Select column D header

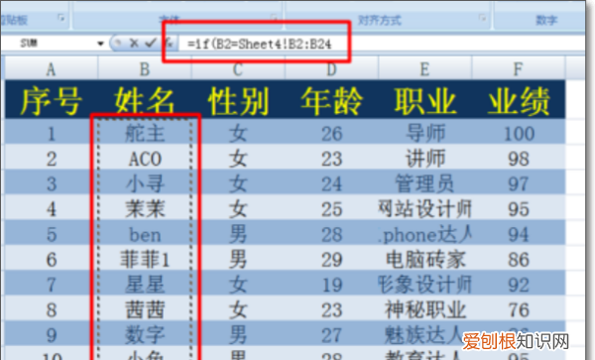(x=331, y=68)
